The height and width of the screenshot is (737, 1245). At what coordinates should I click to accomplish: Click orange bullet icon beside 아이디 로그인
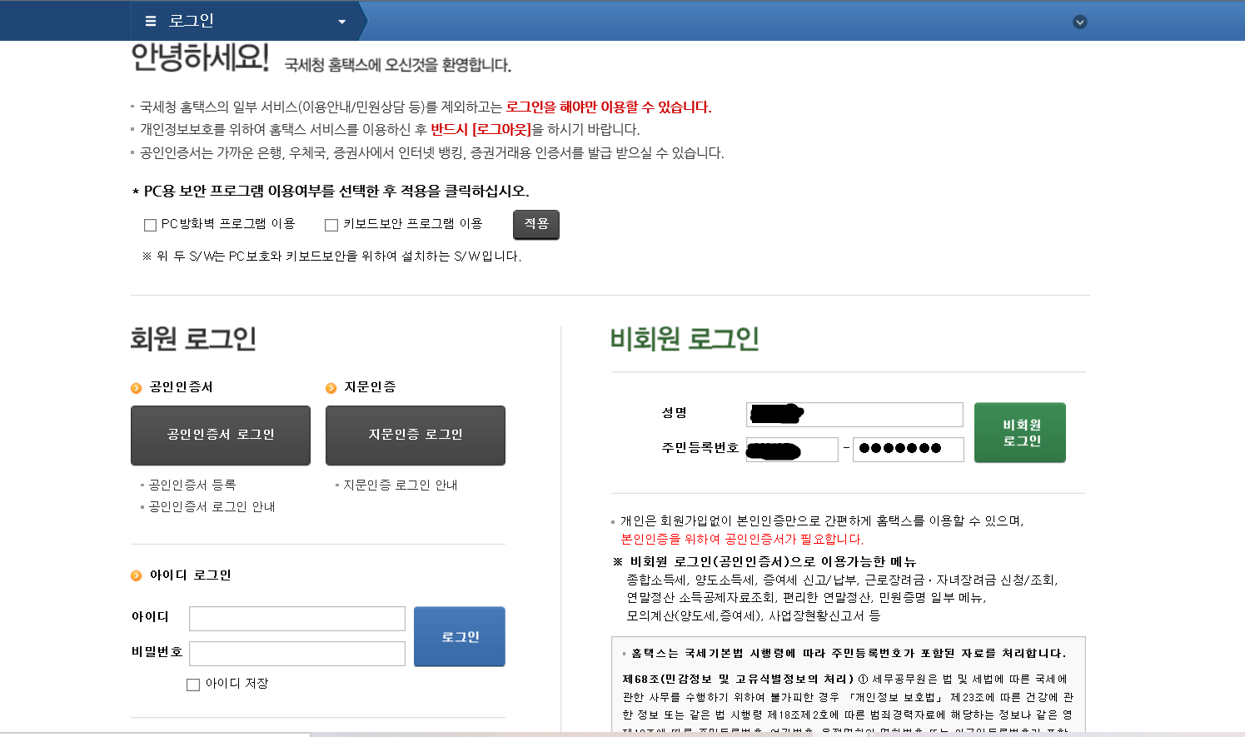(137, 575)
